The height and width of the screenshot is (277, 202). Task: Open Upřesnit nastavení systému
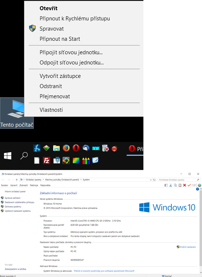pos(18,211)
